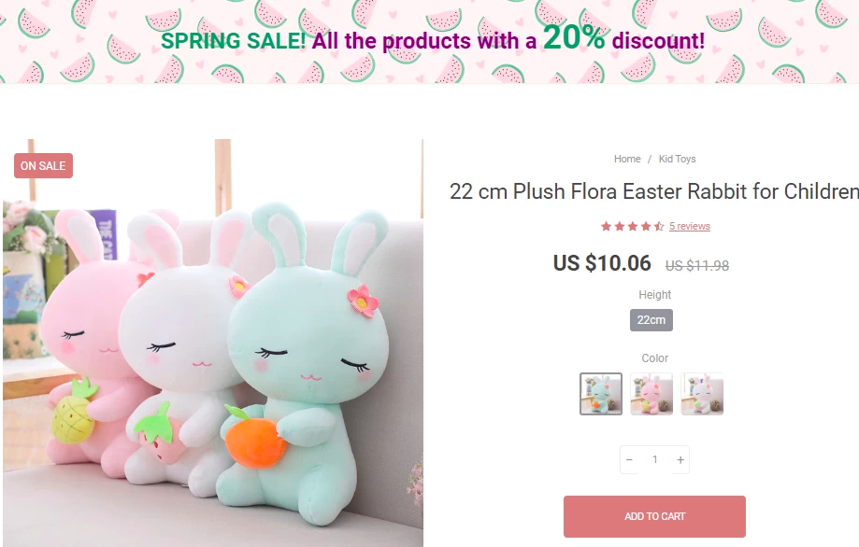The image size is (859, 547).
Task: Open the 5 reviews link
Action: (x=689, y=226)
